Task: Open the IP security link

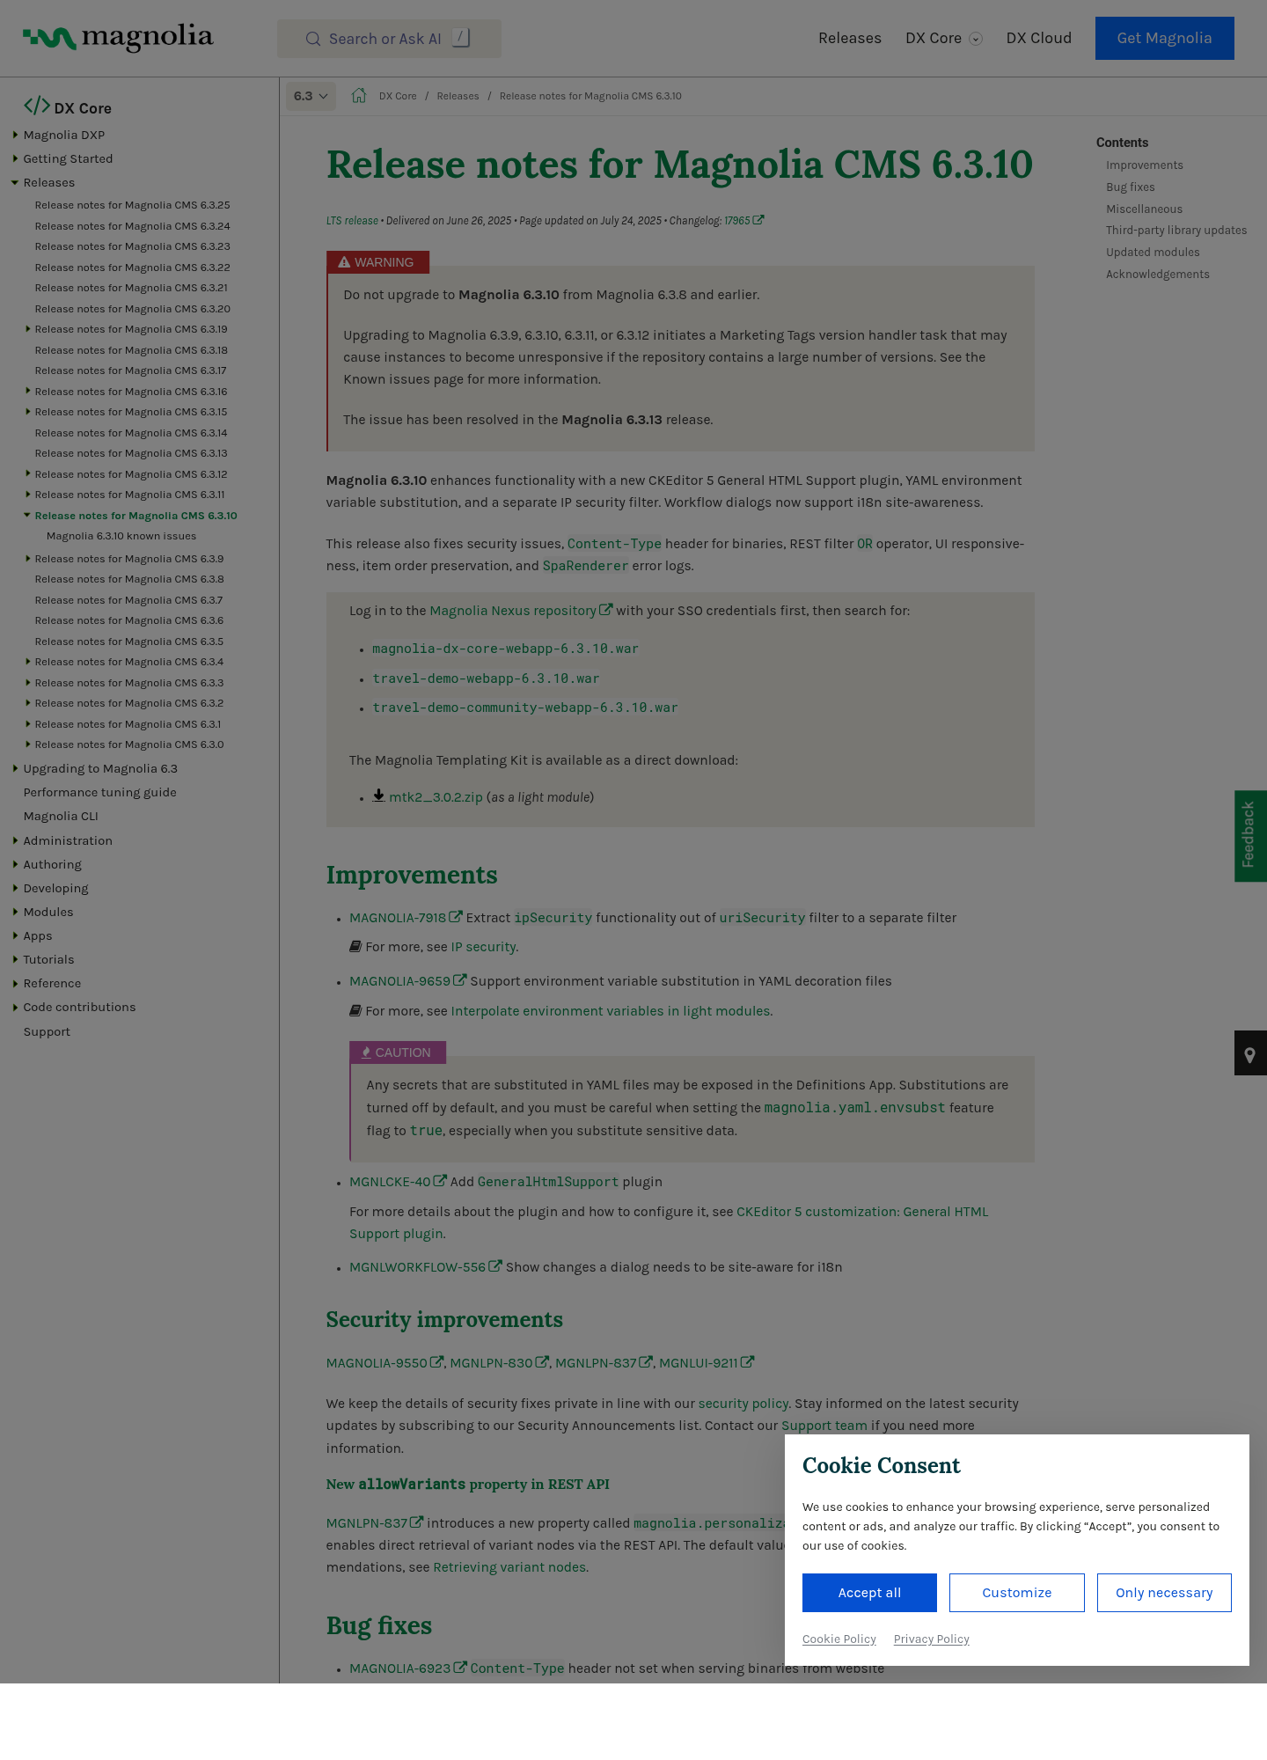Action: (x=483, y=947)
